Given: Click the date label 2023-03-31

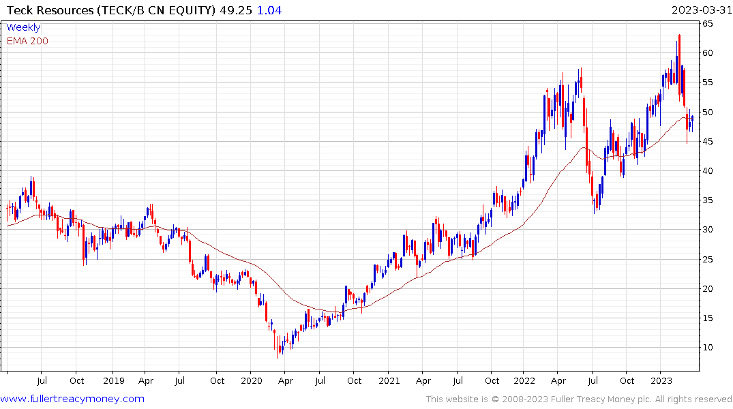Looking at the screenshot, I should 702,10.
